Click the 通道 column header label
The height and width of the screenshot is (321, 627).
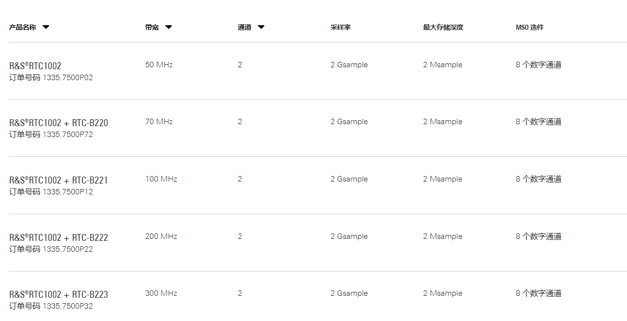244,27
